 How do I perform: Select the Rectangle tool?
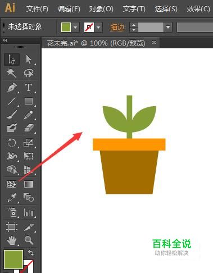click(x=29, y=101)
